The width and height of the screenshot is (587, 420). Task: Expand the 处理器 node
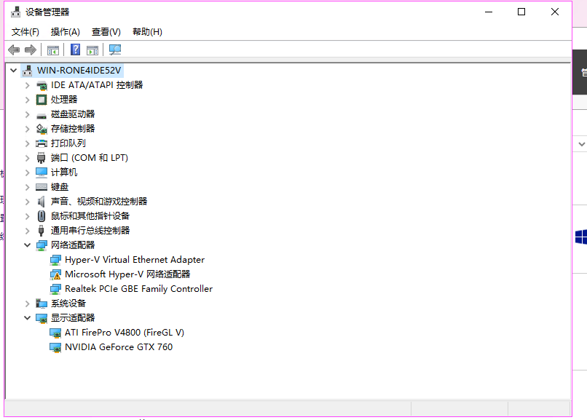[28, 100]
